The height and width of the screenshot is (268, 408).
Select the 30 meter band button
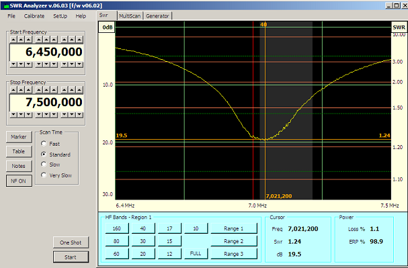click(143, 241)
